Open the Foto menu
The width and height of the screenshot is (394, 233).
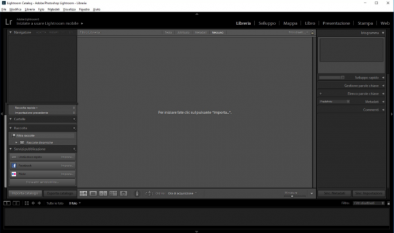tap(41, 9)
